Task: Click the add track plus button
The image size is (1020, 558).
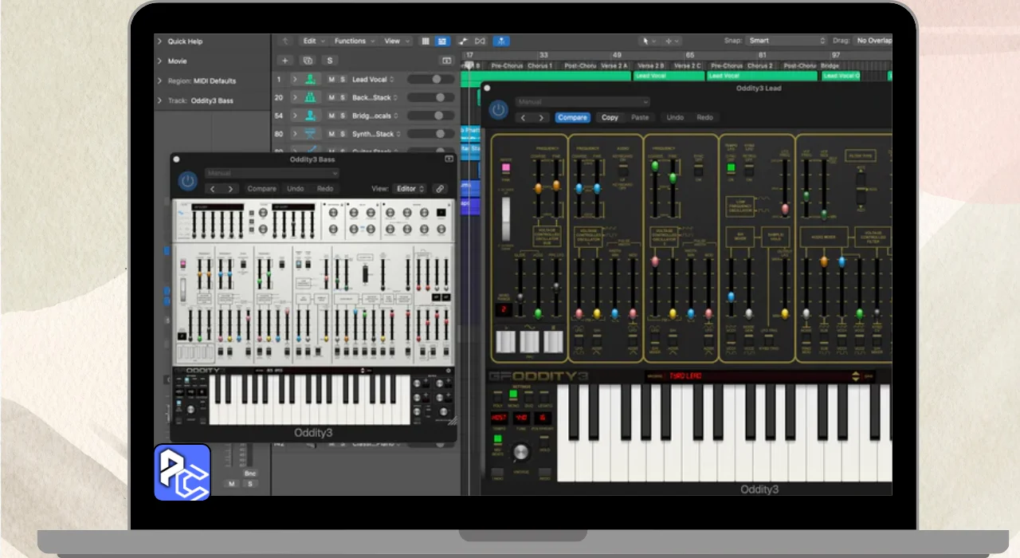Action: coord(285,61)
